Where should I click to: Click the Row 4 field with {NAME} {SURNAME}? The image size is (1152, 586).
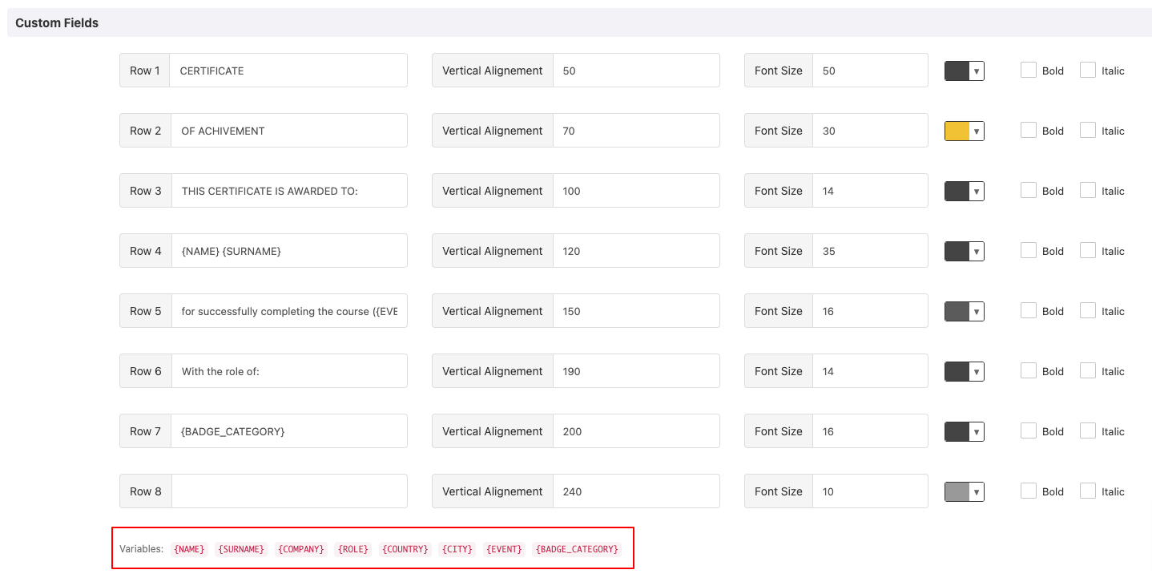289,251
